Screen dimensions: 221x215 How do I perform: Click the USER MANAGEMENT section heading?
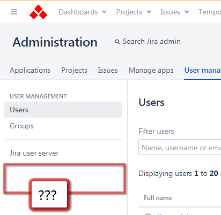[x=38, y=96]
